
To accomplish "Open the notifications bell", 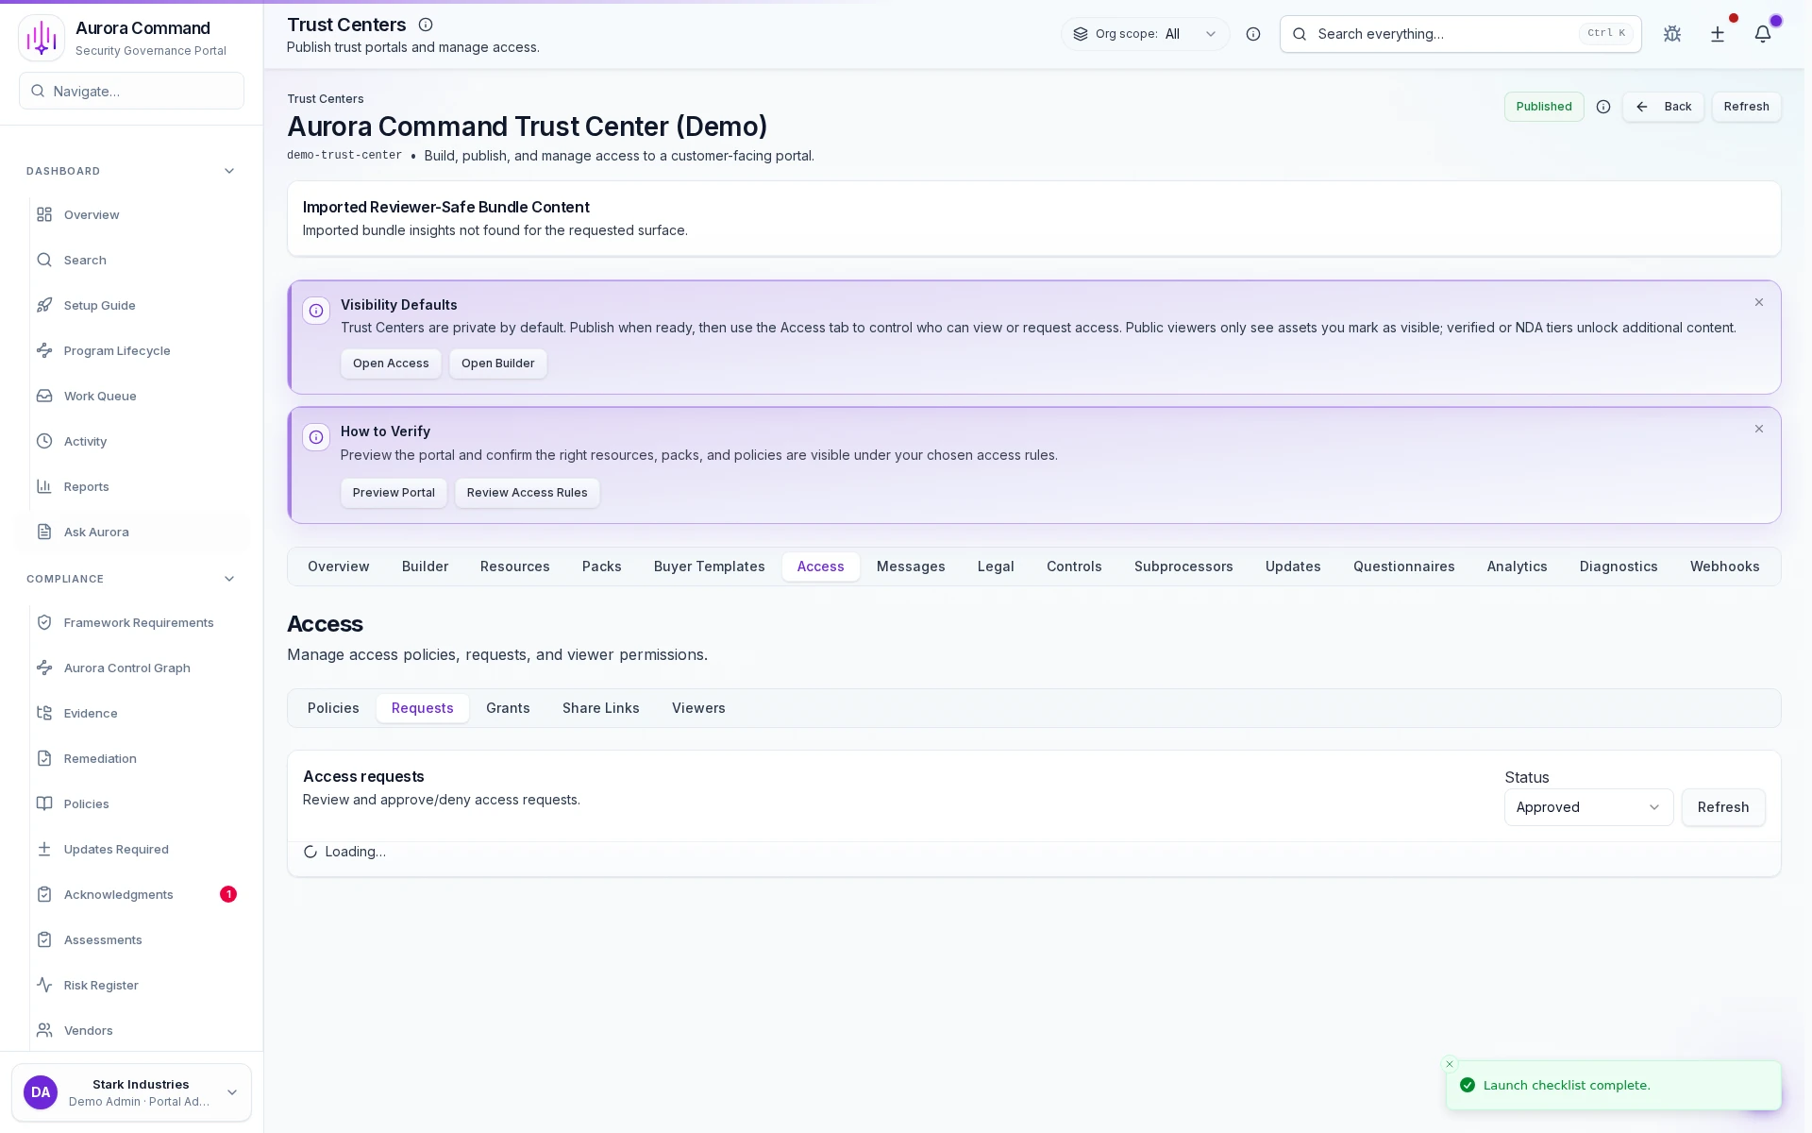I will tap(1762, 34).
